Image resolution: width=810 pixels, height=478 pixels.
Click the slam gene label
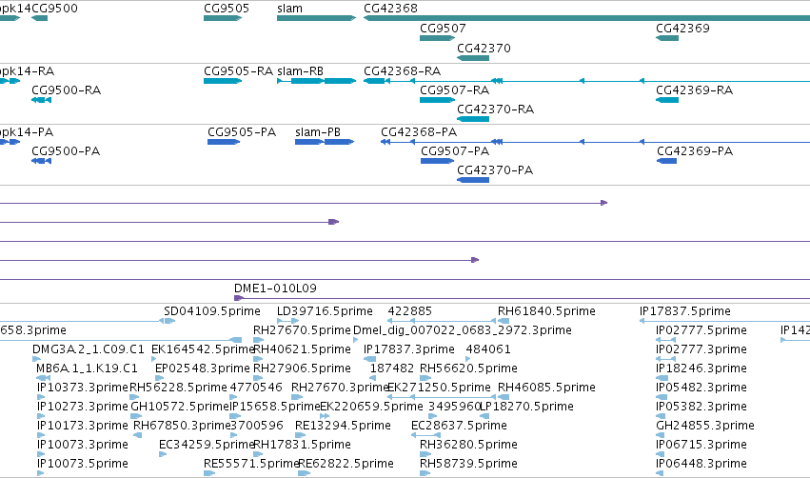point(289,9)
